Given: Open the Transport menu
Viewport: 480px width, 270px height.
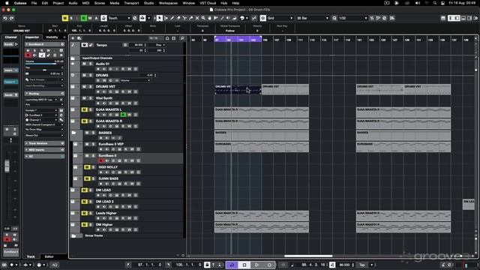Looking at the screenshot, I should coord(131,3).
